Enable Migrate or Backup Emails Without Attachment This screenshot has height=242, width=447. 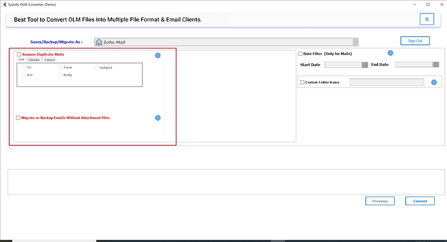pos(18,118)
